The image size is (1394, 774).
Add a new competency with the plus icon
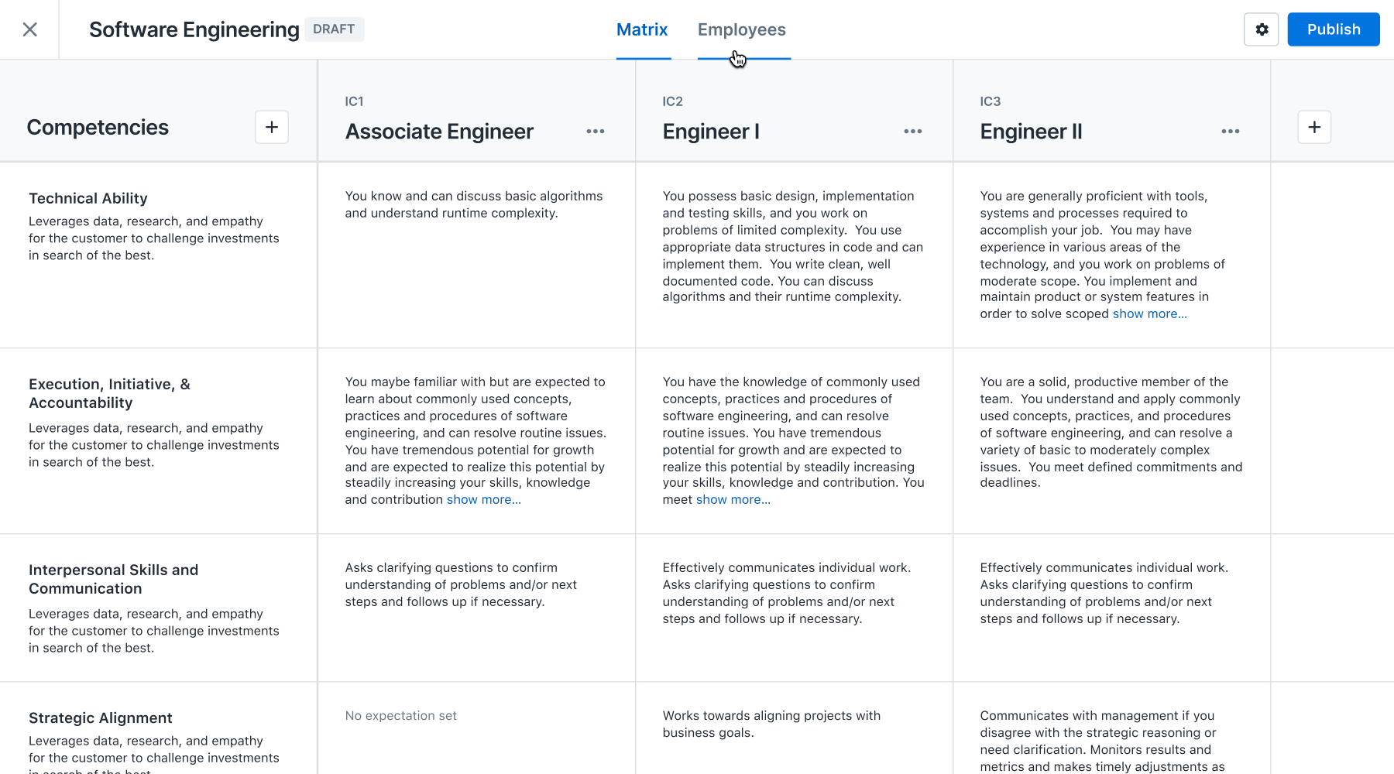click(271, 127)
